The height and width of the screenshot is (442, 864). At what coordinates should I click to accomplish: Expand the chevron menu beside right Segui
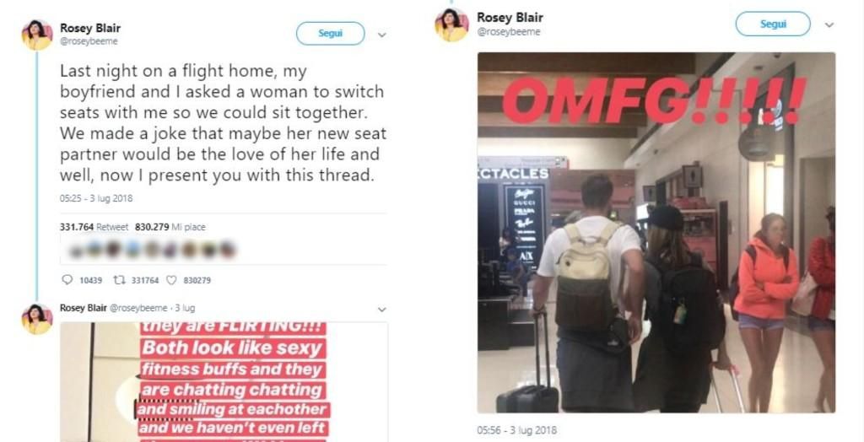click(829, 24)
